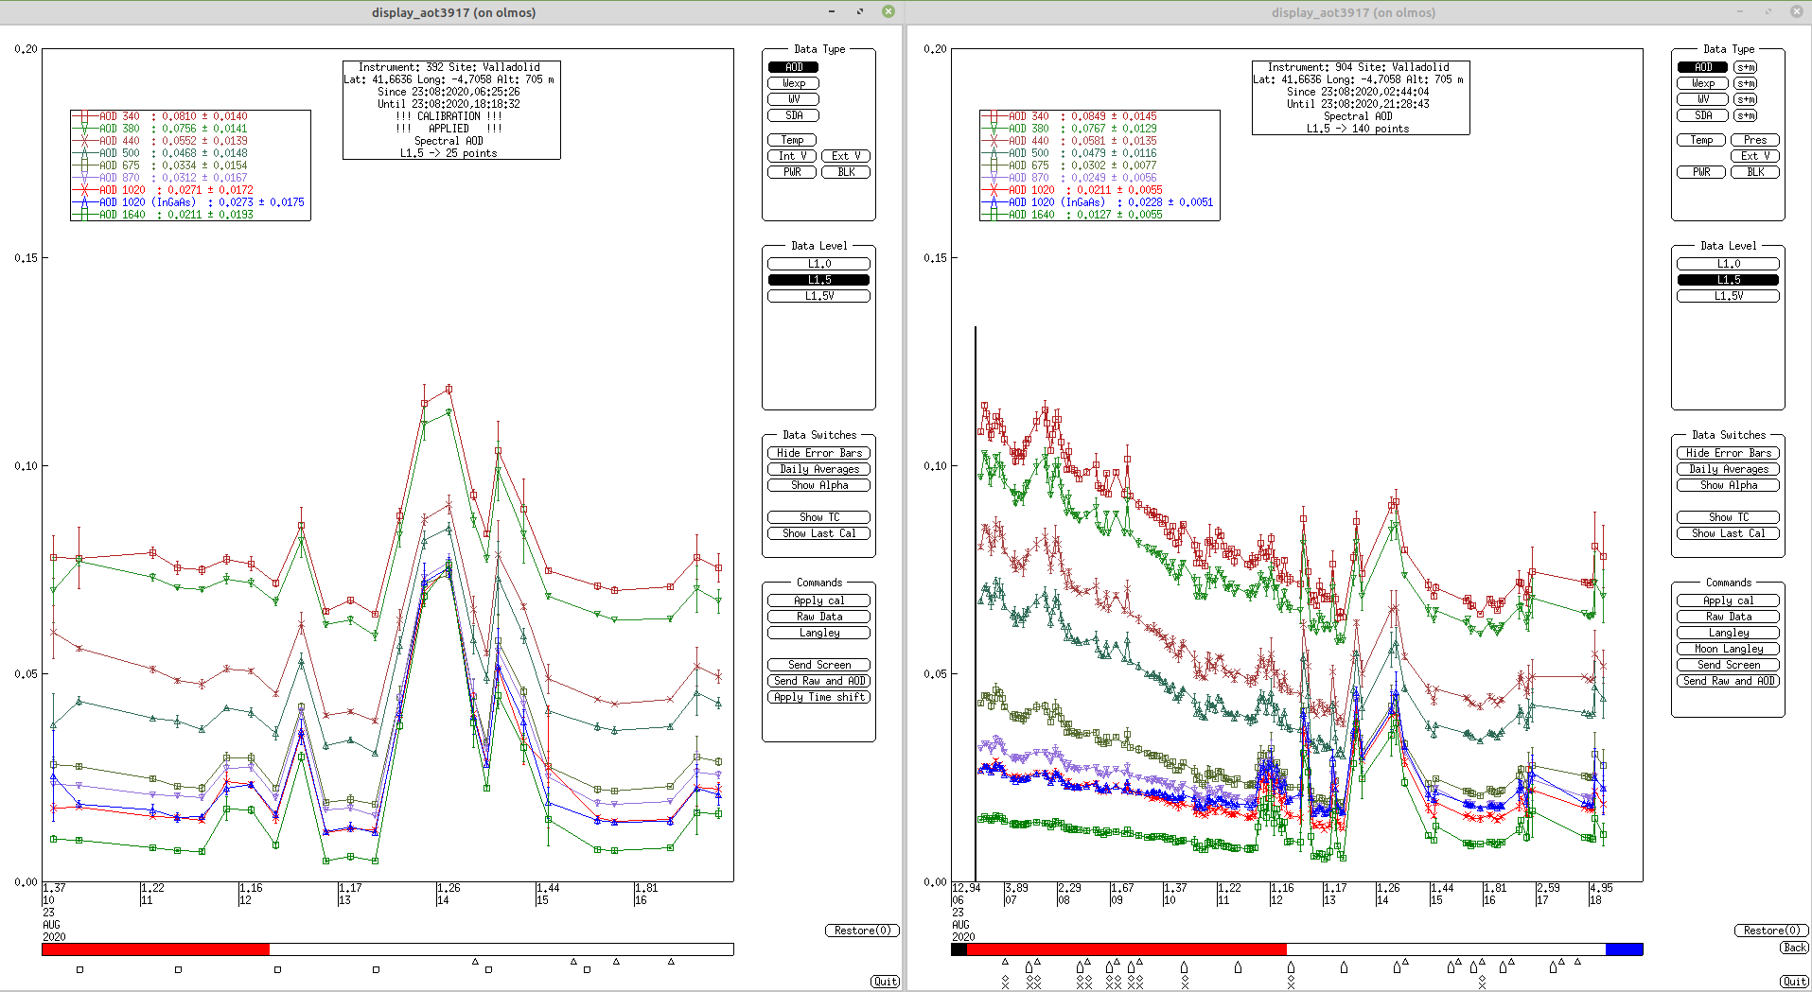Toggle Daily Averages in left window

818,469
